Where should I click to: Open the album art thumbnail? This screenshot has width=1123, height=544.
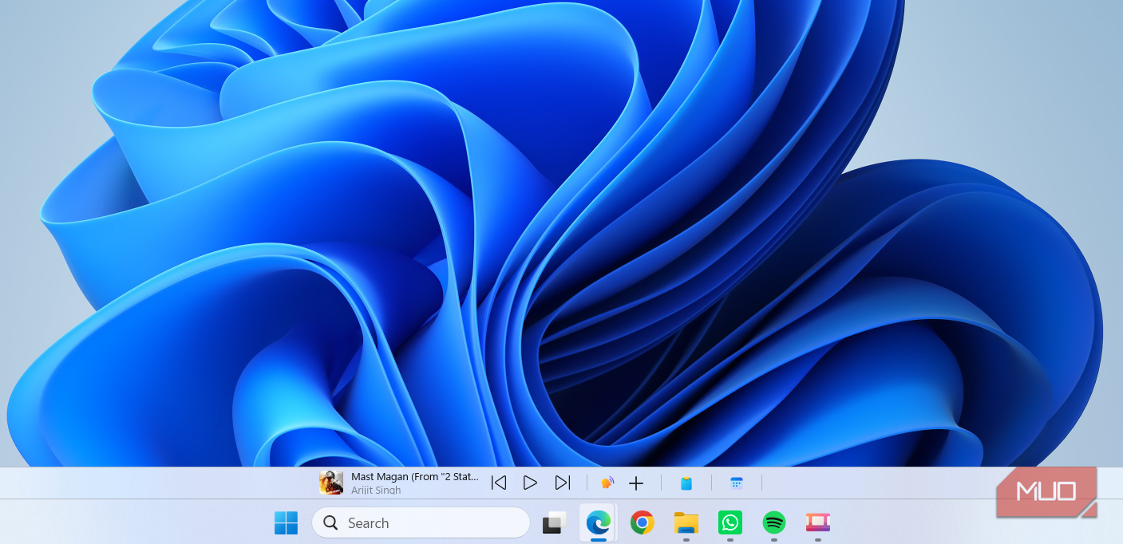(x=331, y=483)
